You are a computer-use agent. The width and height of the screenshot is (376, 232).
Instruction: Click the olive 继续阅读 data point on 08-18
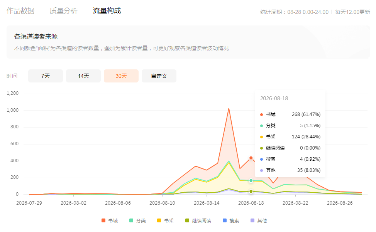251,191
